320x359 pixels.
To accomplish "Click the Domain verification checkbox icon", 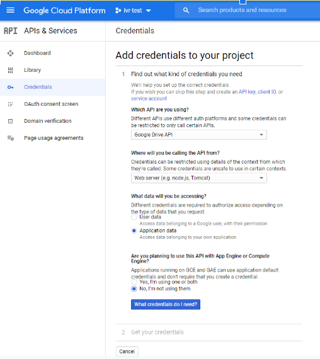I will (x=10, y=121).
